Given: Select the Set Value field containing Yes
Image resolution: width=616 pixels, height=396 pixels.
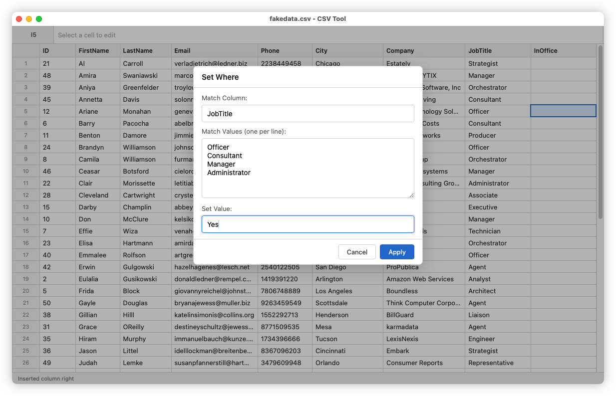Looking at the screenshot, I should click(x=308, y=224).
